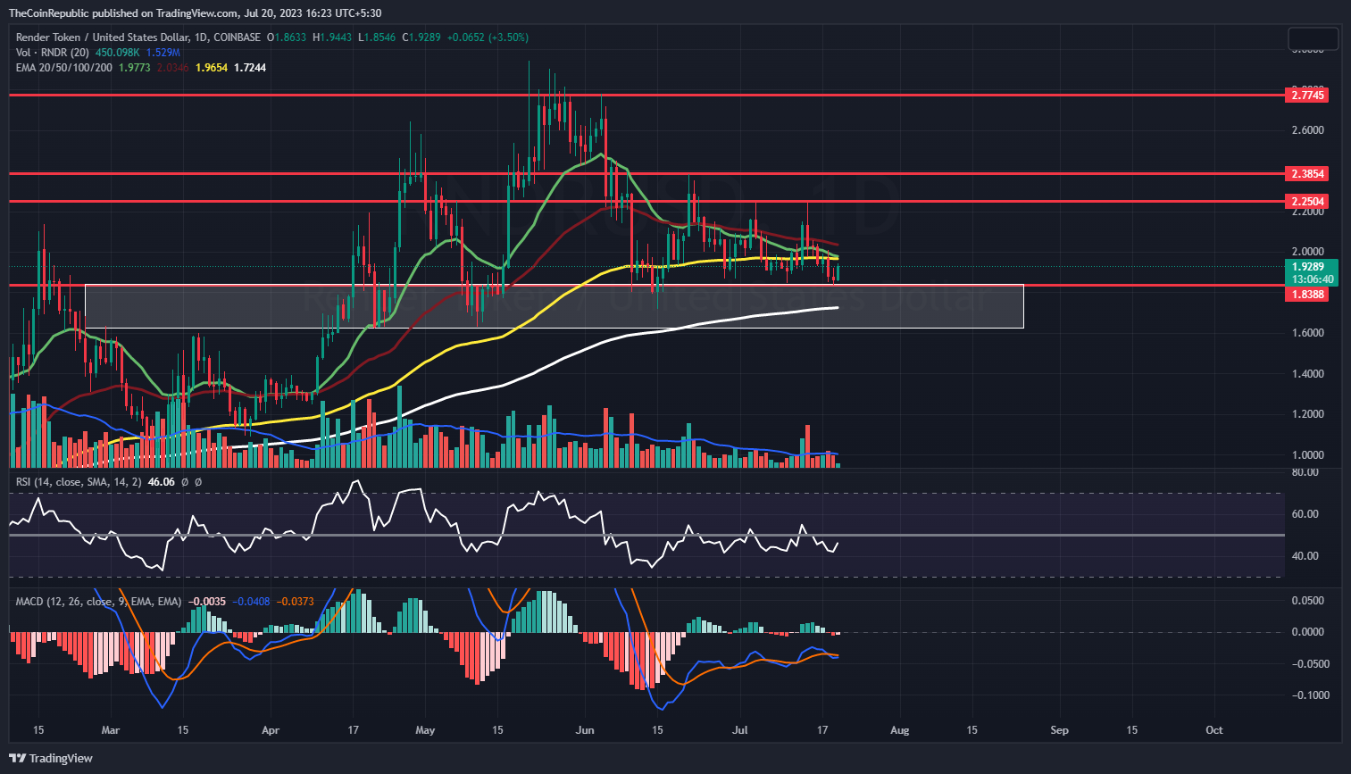Click the EMA 20/50/100/200 indicator legend
The width and height of the screenshot is (1351, 774).
[64, 68]
